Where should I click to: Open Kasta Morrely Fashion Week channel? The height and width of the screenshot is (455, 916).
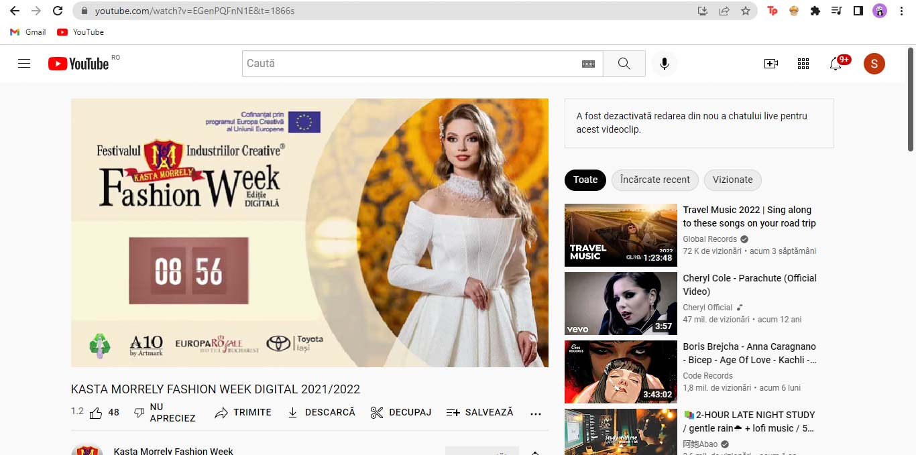174,450
